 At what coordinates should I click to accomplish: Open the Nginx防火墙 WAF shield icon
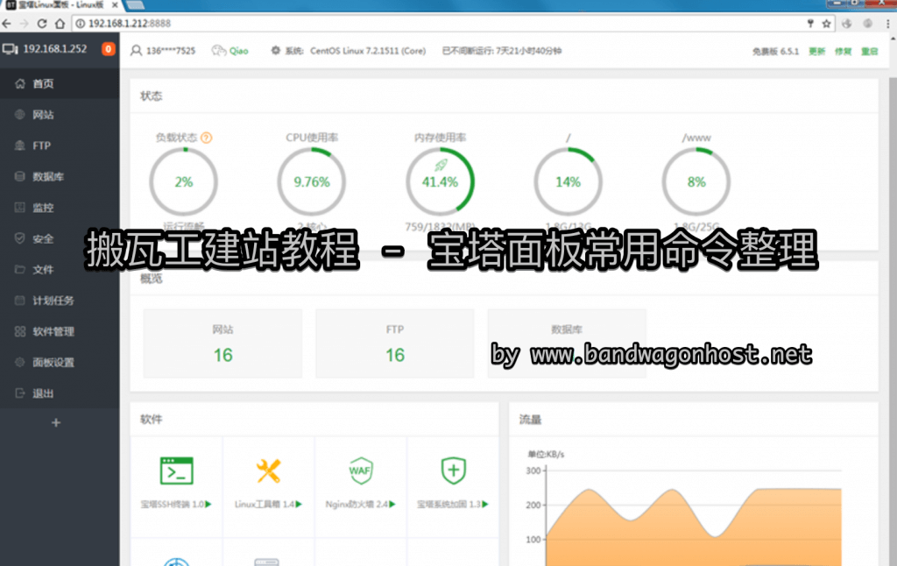[x=361, y=471]
